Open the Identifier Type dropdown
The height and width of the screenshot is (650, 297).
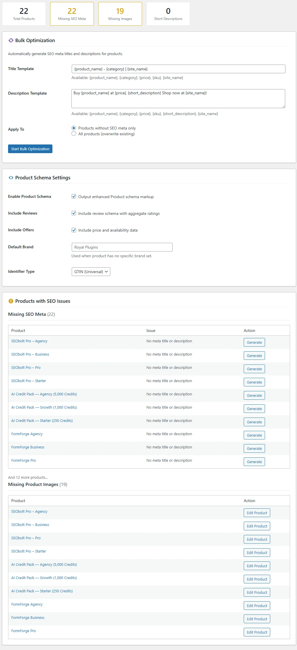coord(91,272)
